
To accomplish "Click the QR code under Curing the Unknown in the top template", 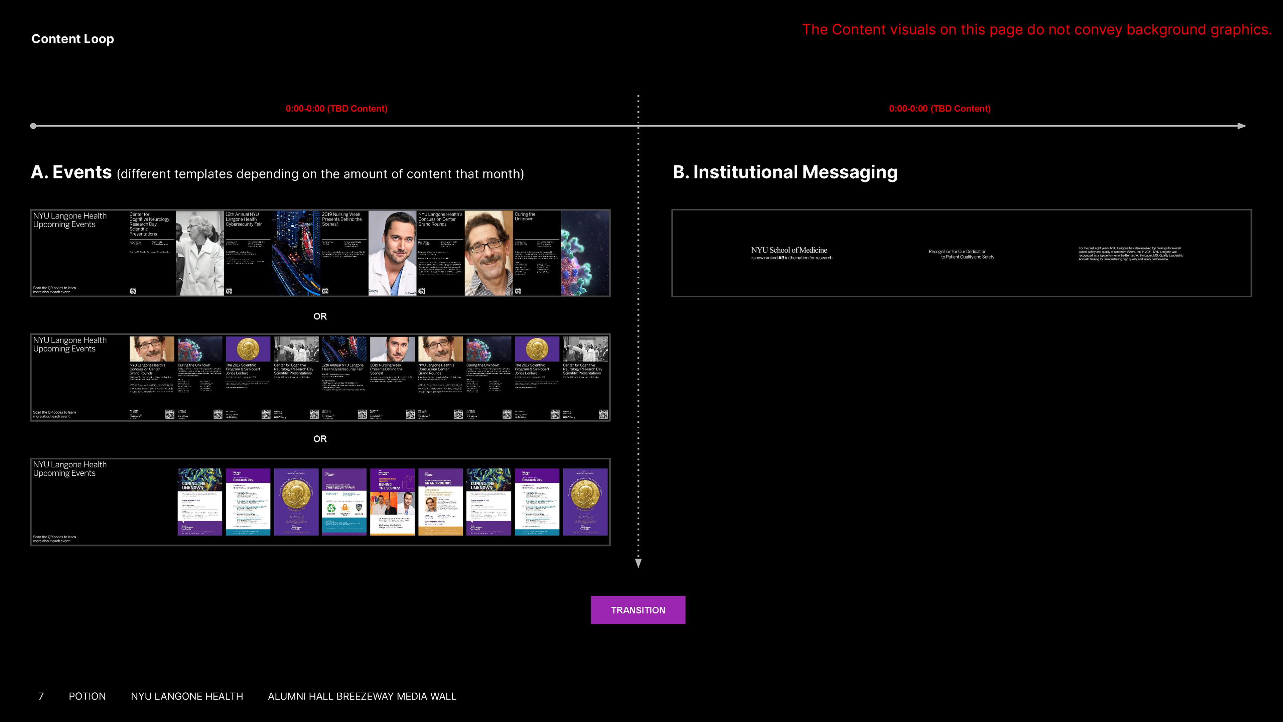I will (x=518, y=291).
